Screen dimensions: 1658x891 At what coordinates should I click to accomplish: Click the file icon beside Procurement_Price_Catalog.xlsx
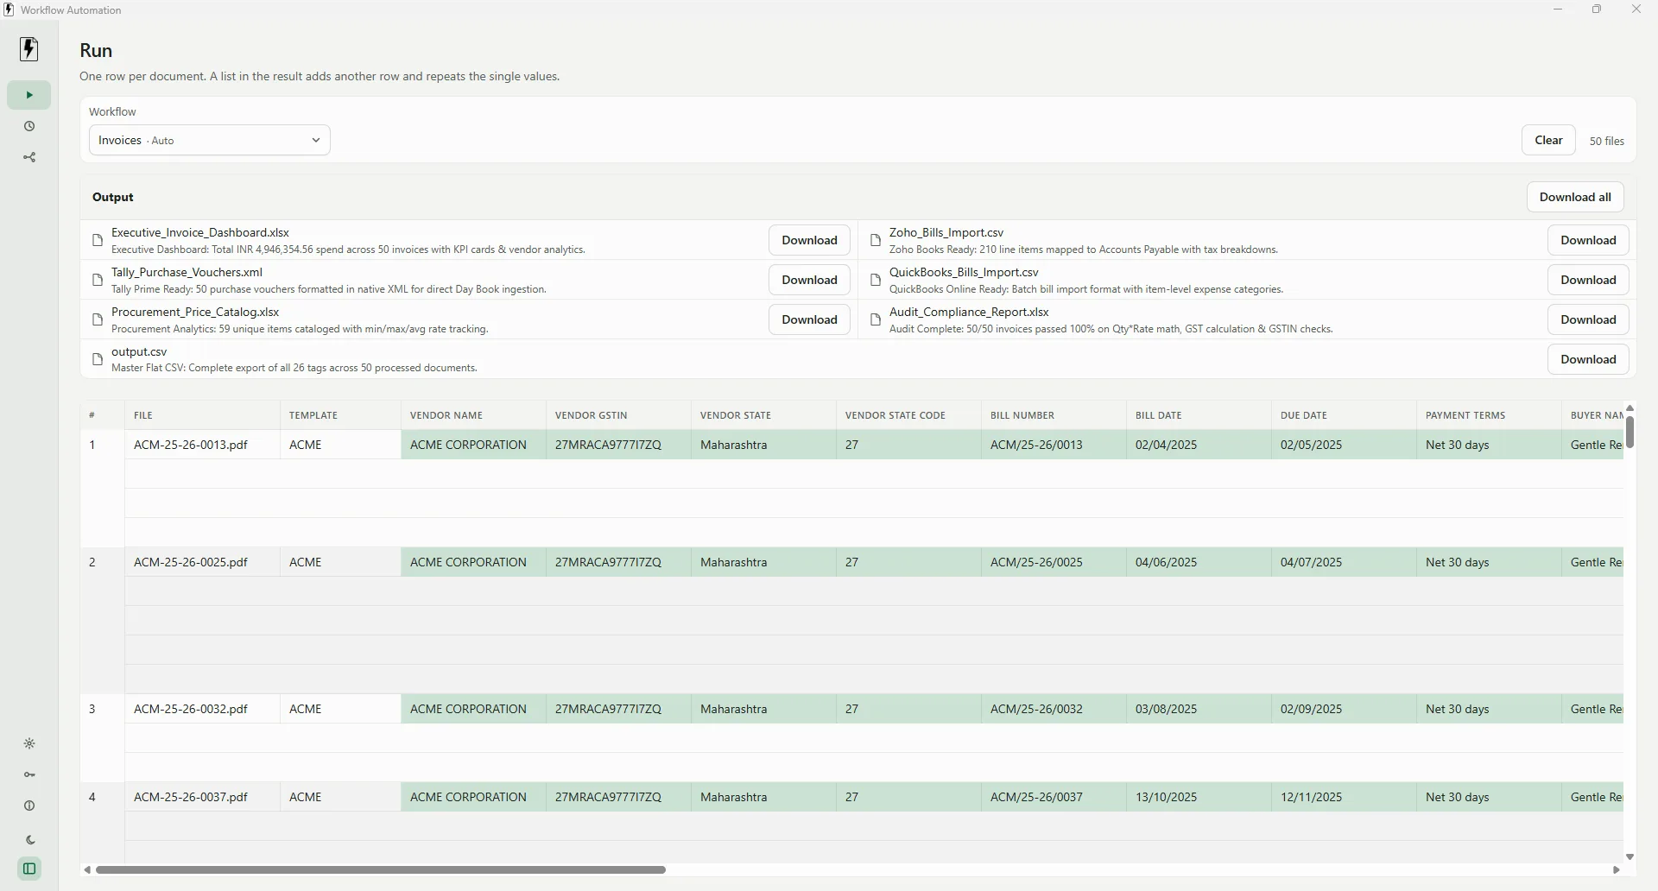coord(98,319)
